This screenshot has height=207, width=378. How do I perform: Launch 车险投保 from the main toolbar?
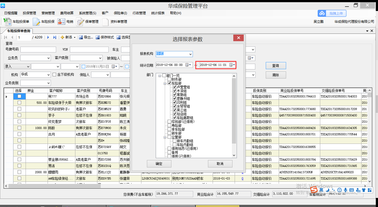point(44,22)
